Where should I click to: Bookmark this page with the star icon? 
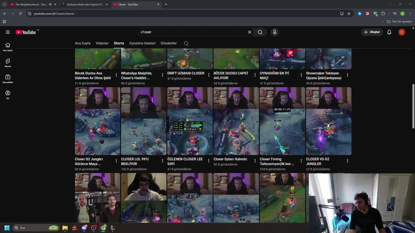click(349, 14)
